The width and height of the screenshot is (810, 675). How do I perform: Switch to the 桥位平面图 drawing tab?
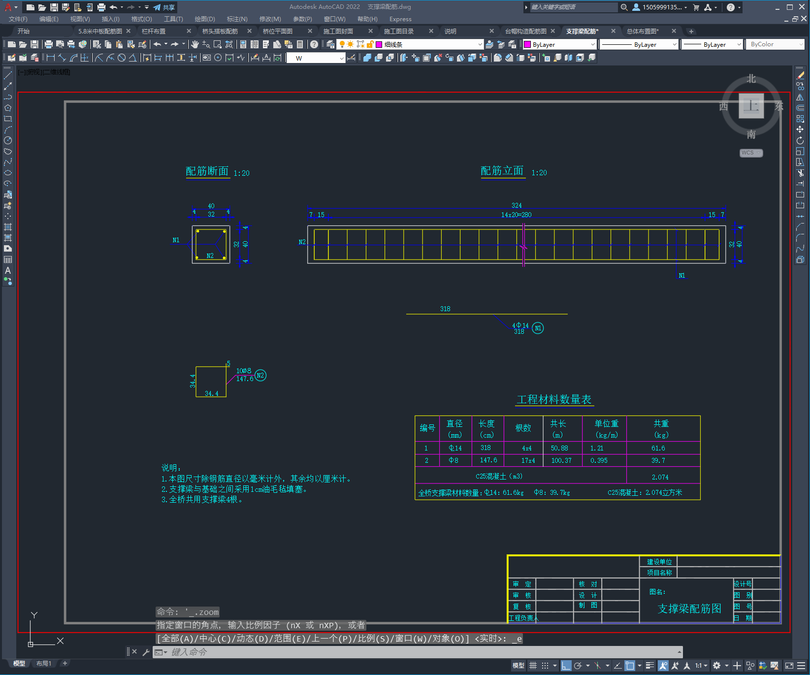[278, 31]
